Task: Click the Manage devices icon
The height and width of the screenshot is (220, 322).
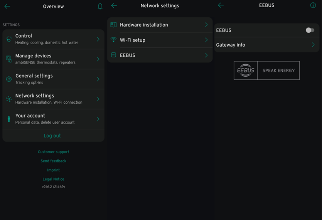Action: pyautogui.click(x=9, y=59)
